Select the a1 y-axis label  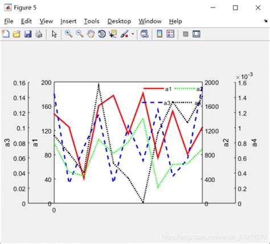tap(35, 143)
